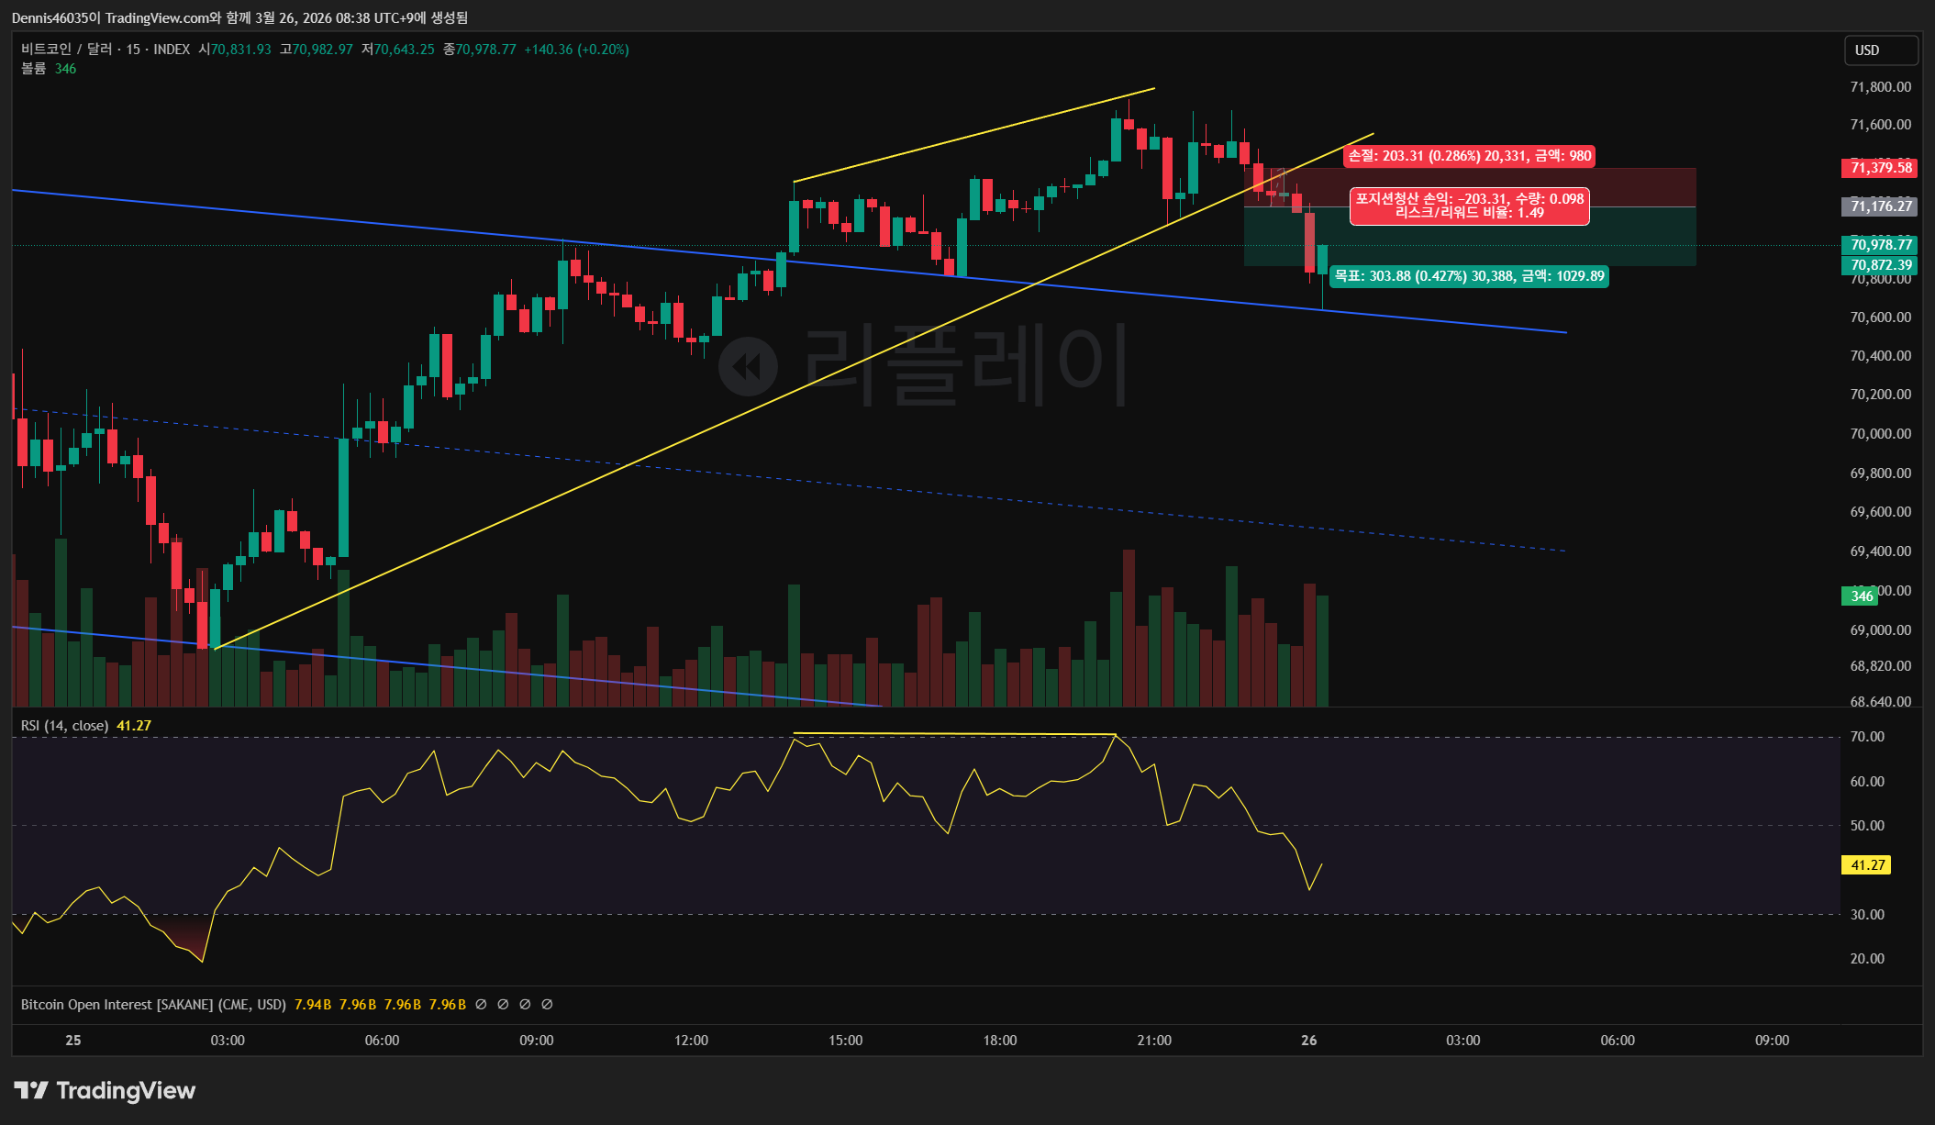Click the 20.00 RSI axis level
The width and height of the screenshot is (1935, 1125).
click(1867, 959)
